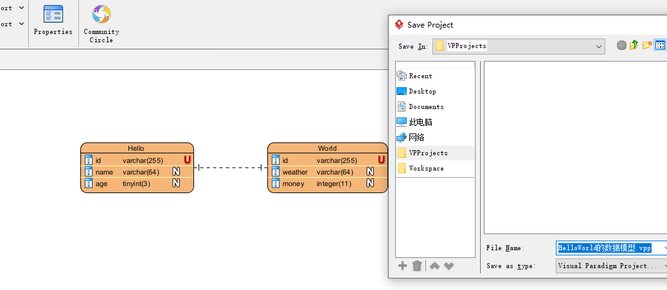Image resolution: width=667 pixels, height=290 pixels.
Task: Click the Save as type label
Action: coord(511,266)
